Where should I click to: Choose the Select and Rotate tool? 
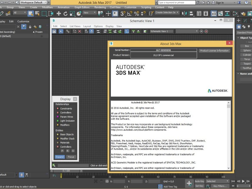click(66, 14)
